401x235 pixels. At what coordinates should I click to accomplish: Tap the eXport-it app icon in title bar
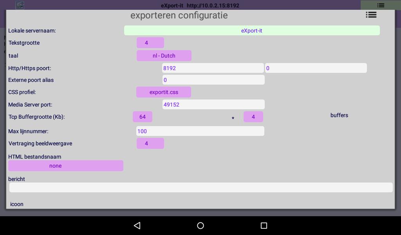tap(20, 5)
